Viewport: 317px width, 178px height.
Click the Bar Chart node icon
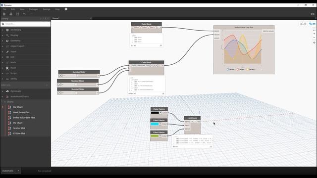(9, 107)
